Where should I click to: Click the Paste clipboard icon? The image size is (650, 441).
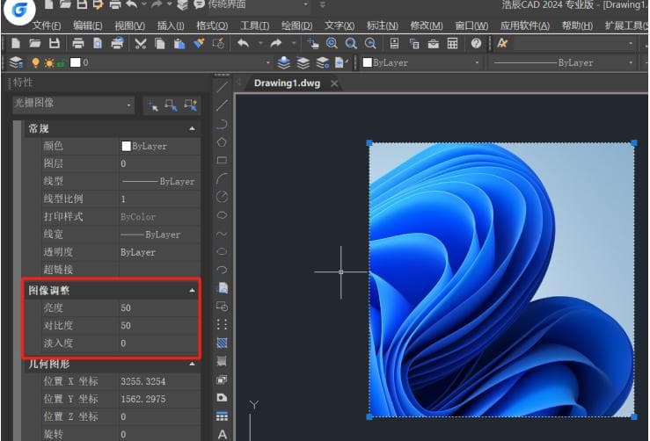click(179, 43)
